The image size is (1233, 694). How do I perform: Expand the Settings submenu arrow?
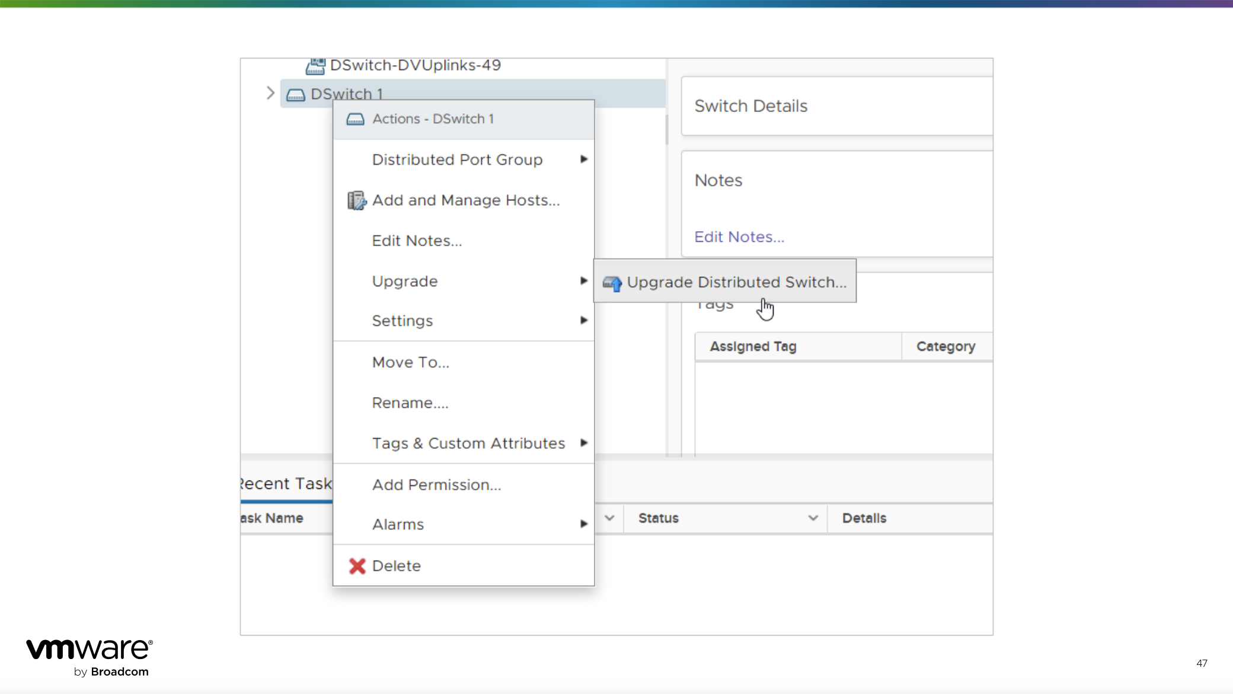(584, 320)
